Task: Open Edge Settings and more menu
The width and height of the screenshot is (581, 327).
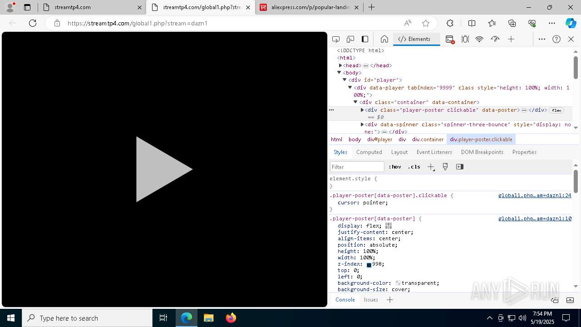Action: (552, 23)
